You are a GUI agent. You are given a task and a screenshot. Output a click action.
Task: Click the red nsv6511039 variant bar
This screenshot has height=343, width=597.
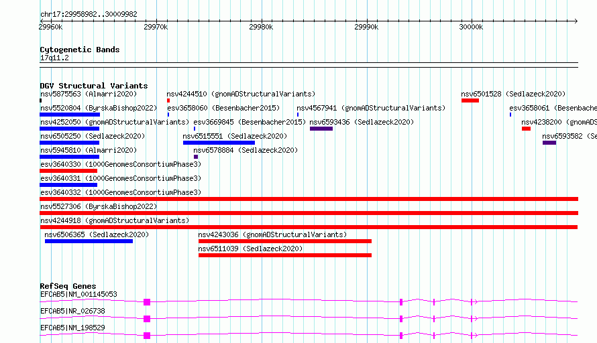click(x=285, y=255)
